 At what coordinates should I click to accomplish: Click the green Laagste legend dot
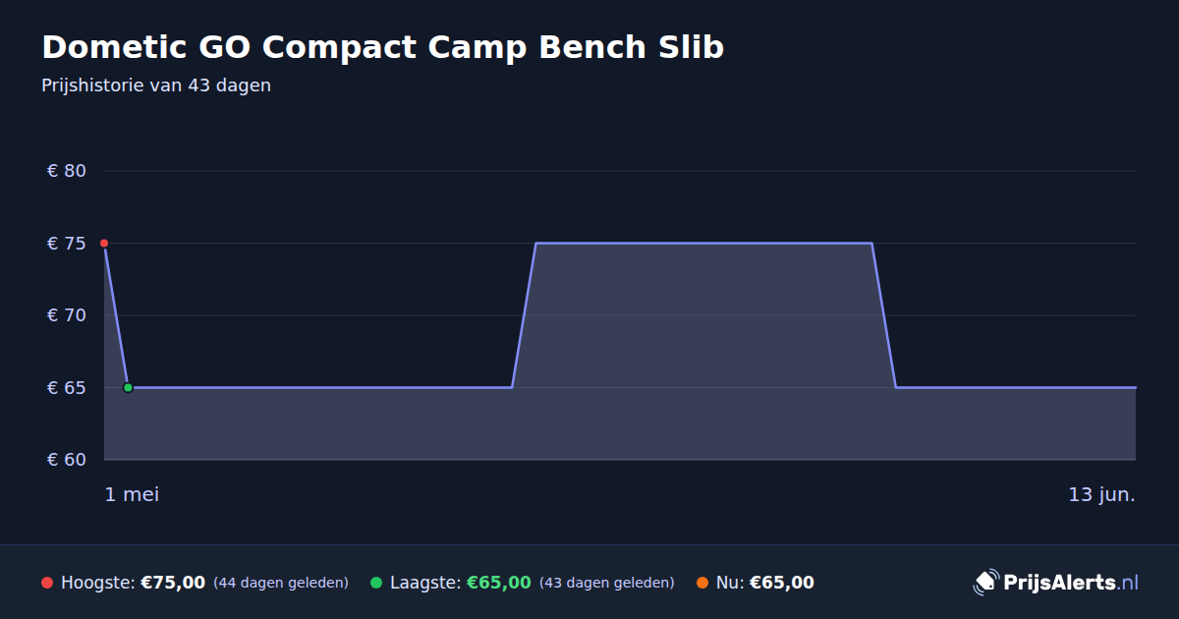pyautogui.click(x=376, y=583)
